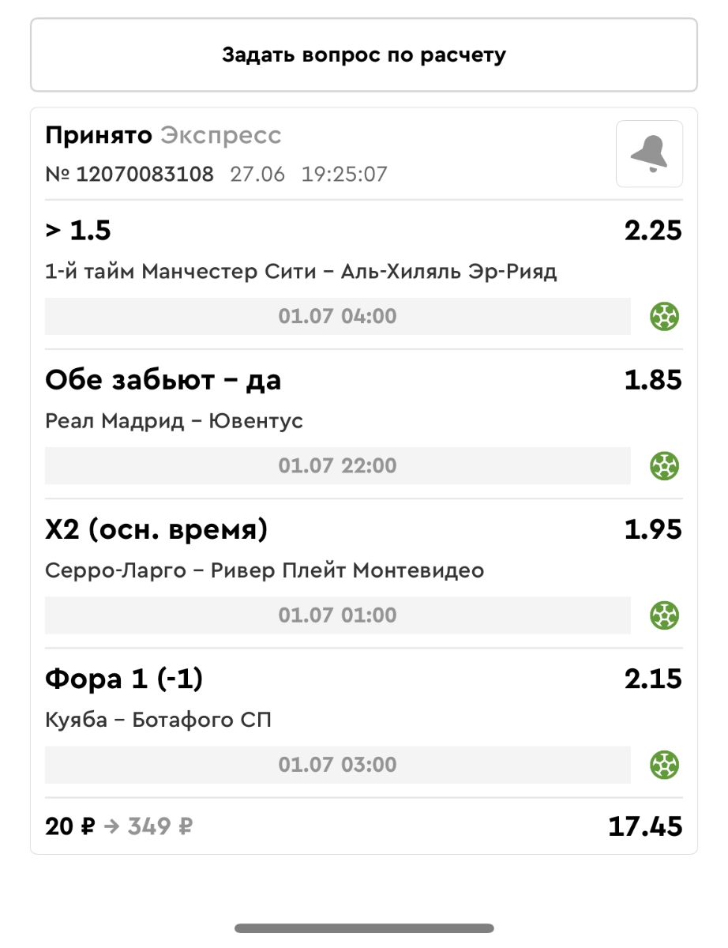This screenshot has height=948, width=728.
Task: Tap the total odds 17.45
Action: [644, 826]
